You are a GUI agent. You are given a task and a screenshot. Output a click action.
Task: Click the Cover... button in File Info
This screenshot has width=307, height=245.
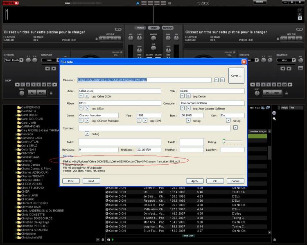pos(236,76)
